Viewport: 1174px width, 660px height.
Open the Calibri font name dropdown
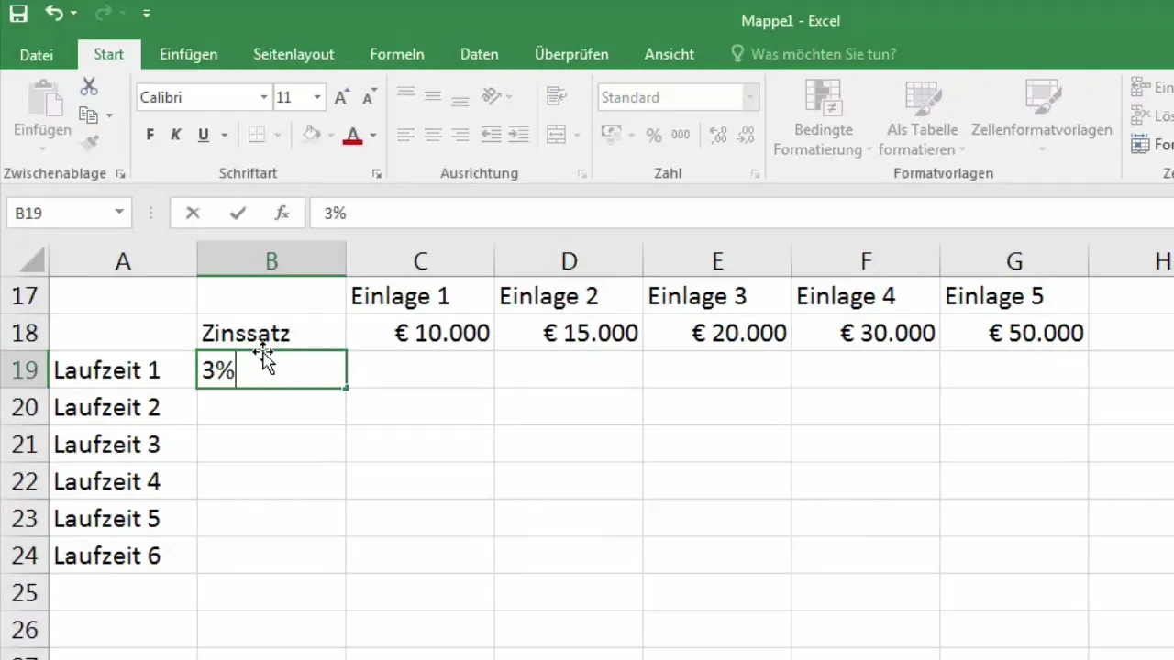[264, 97]
